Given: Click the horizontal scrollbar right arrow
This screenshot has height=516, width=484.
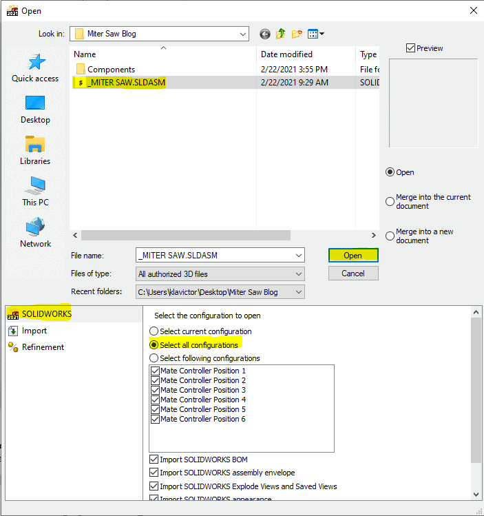Looking at the screenshot, I should (x=374, y=236).
